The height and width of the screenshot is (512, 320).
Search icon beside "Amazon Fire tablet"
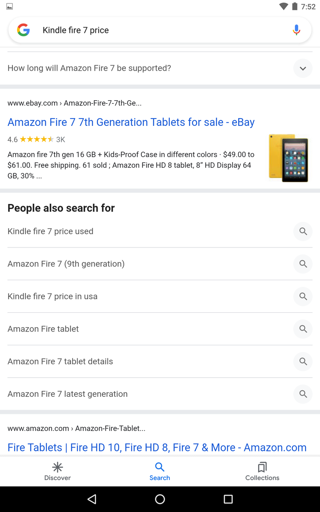303,329
